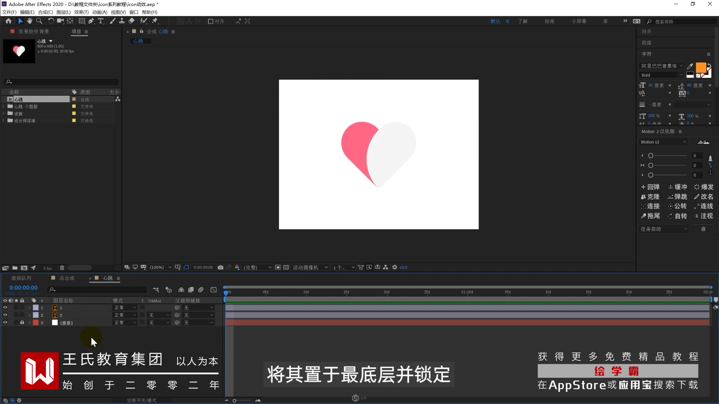The image size is (719, 404).
Task: Select the Eraser tool
Action: [131, 21]
